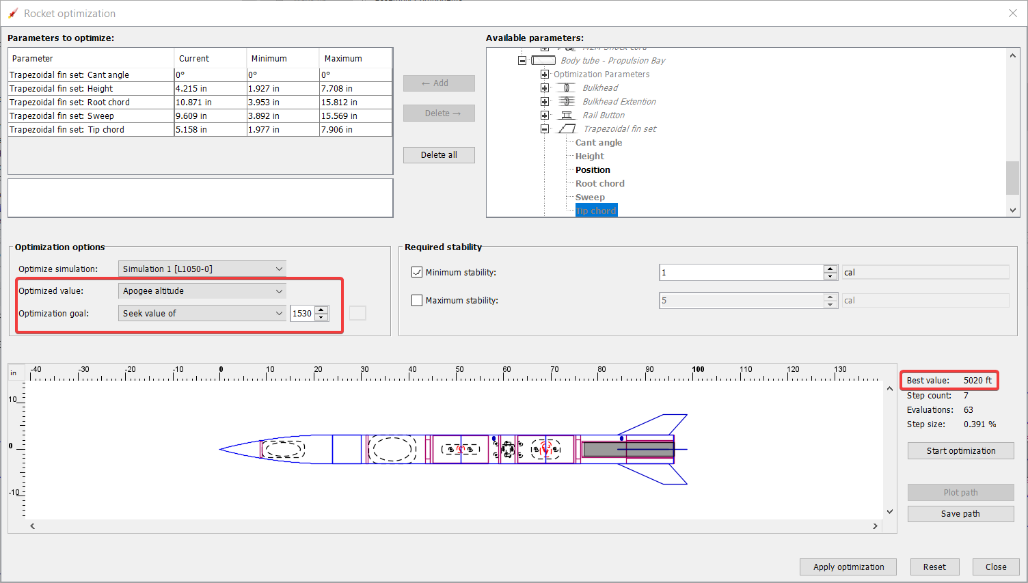Viewport: 1028px width, 583px height.
Task: Click the Apply optimization button
Action: point(848,567)
